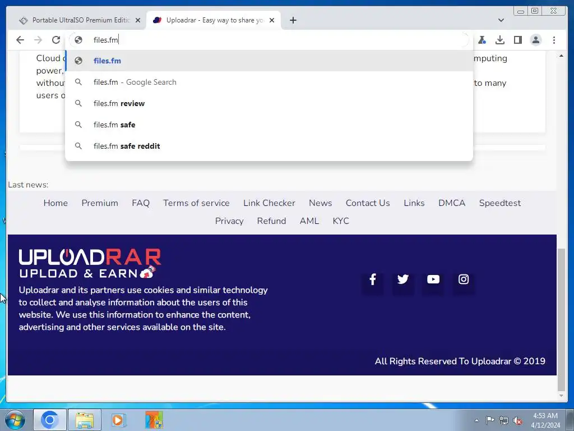Open the Speedtest link
This screenshot has height=431, width=574.
[x=499, y=203]
